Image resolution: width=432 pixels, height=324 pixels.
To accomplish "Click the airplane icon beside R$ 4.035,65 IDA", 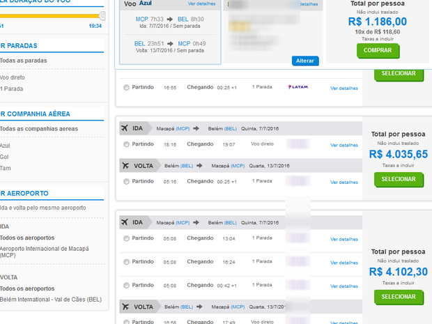I will (125, 128).
